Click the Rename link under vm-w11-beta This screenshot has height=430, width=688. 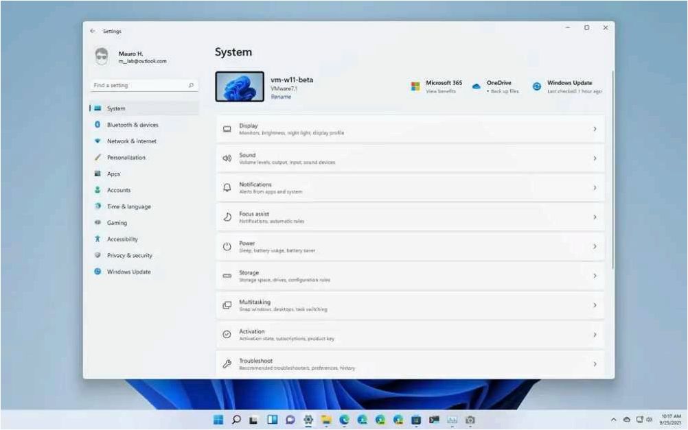(281, 97)
